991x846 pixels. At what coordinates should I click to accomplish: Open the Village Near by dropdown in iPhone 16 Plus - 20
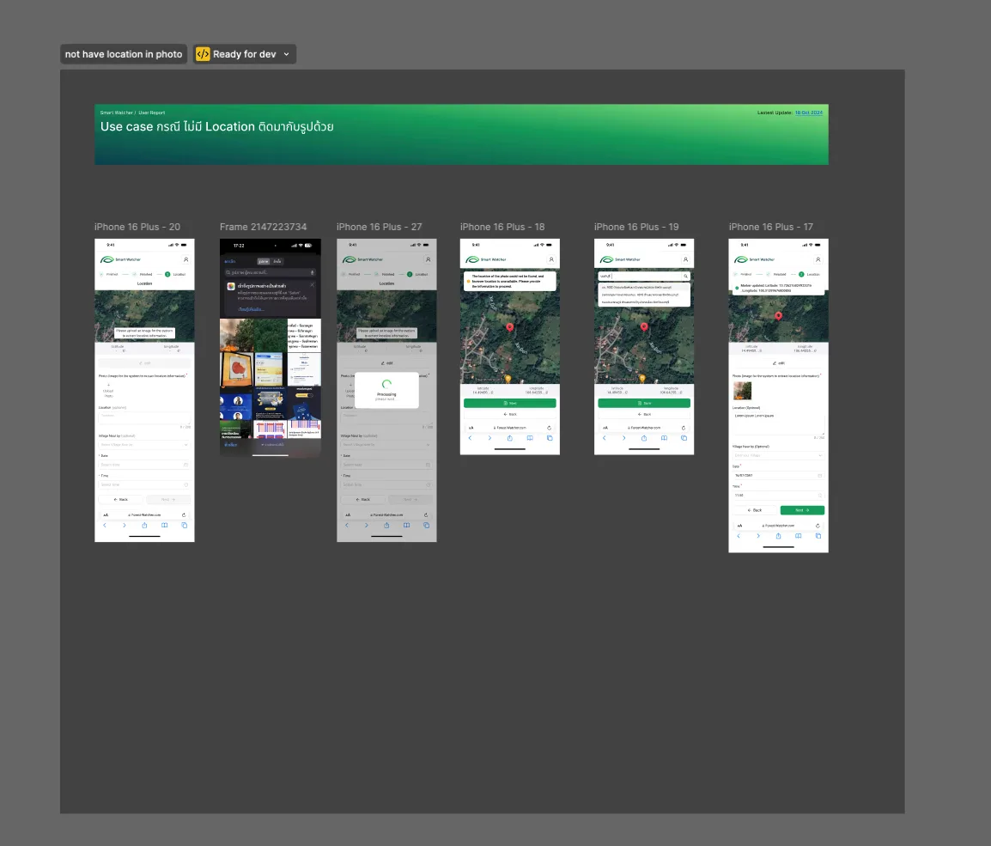click(x=144, y=445)
